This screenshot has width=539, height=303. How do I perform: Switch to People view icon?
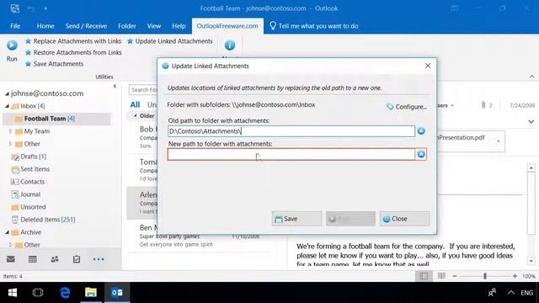54,259
